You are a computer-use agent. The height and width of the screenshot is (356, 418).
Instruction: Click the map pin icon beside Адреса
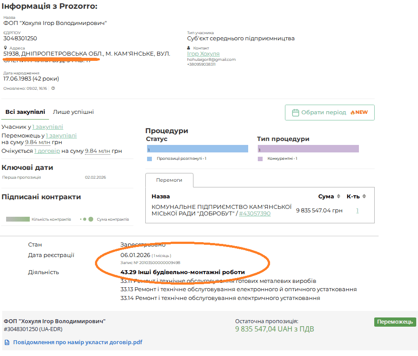5,48
